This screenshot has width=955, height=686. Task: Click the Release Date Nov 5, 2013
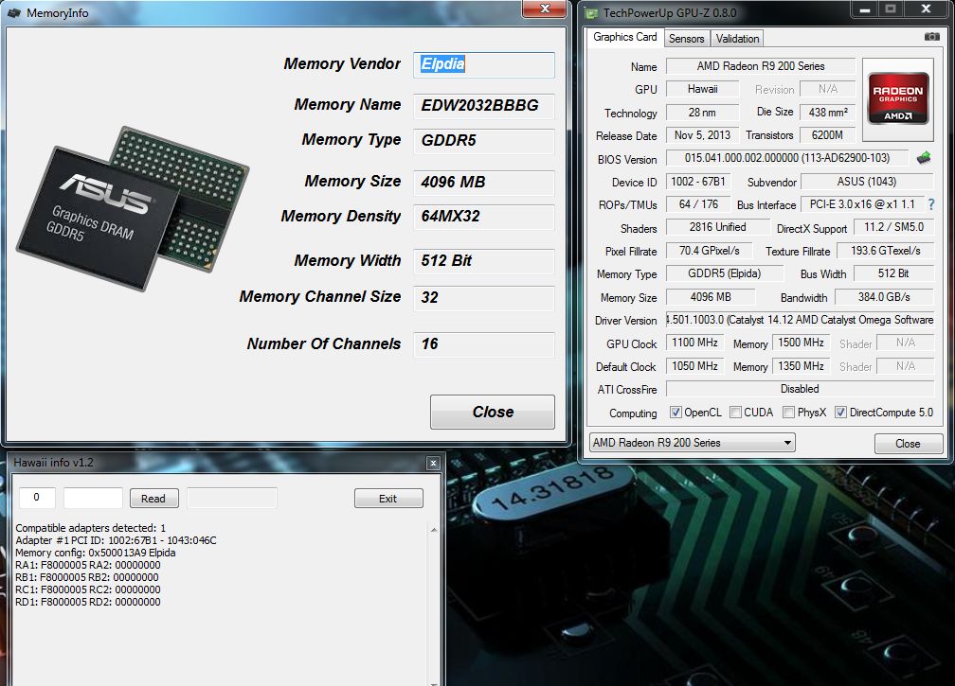coord(702,135)
